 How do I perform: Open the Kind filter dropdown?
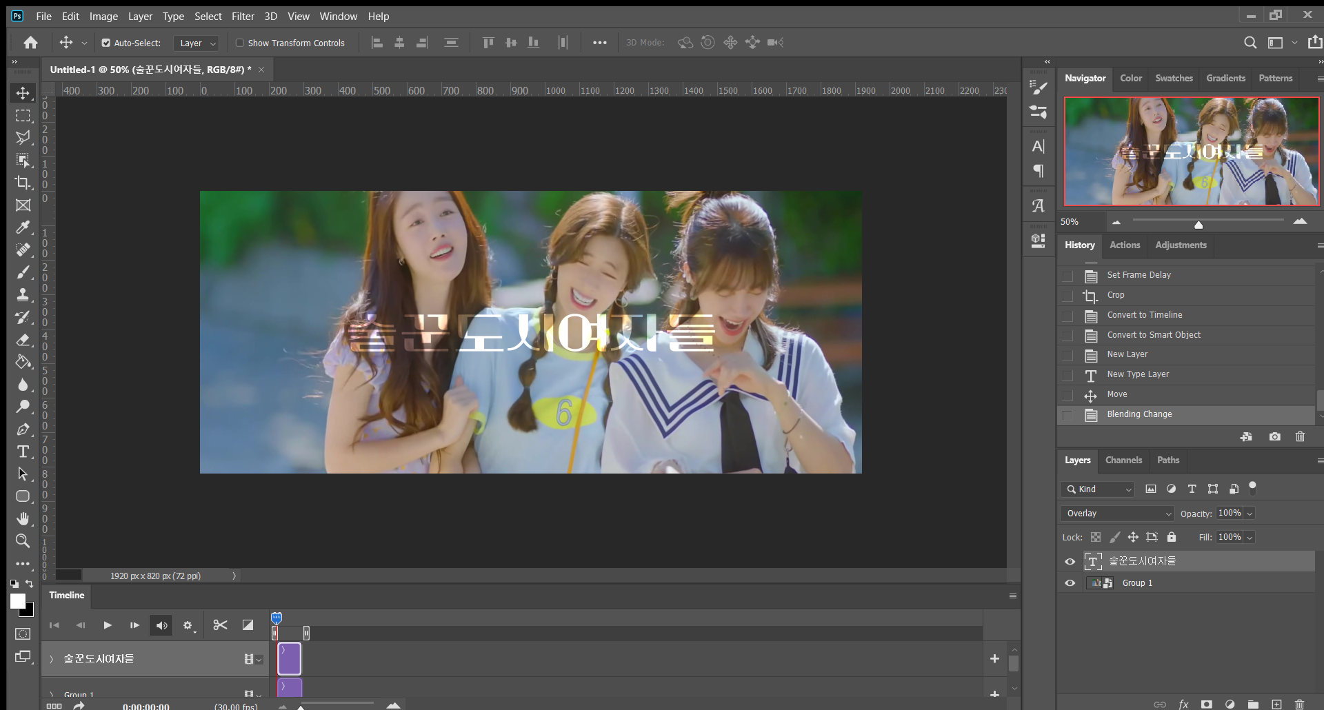pyautogui.click(x=1097, y=489)
